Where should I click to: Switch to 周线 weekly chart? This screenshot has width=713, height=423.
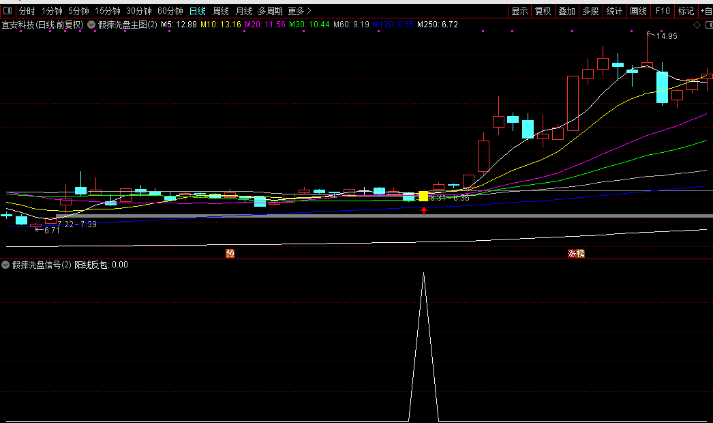[221, 11]
